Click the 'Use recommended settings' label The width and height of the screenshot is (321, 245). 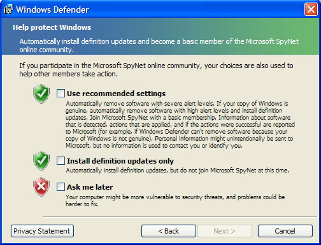116,94
